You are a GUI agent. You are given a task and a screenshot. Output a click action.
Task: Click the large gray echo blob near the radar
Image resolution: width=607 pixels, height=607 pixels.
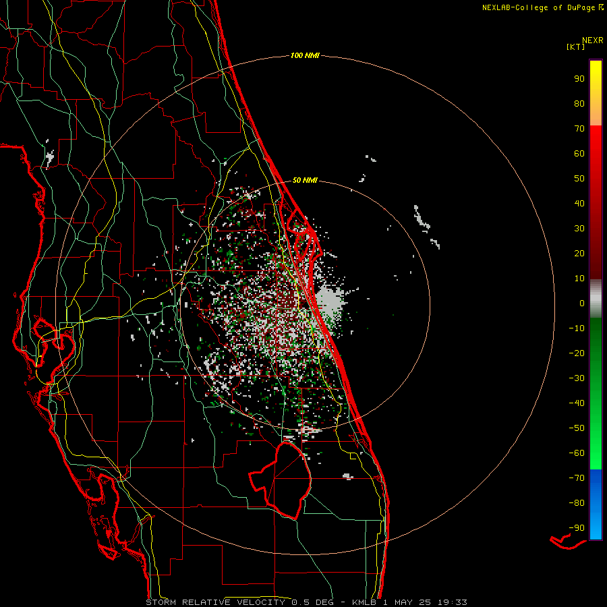point(329,302)
